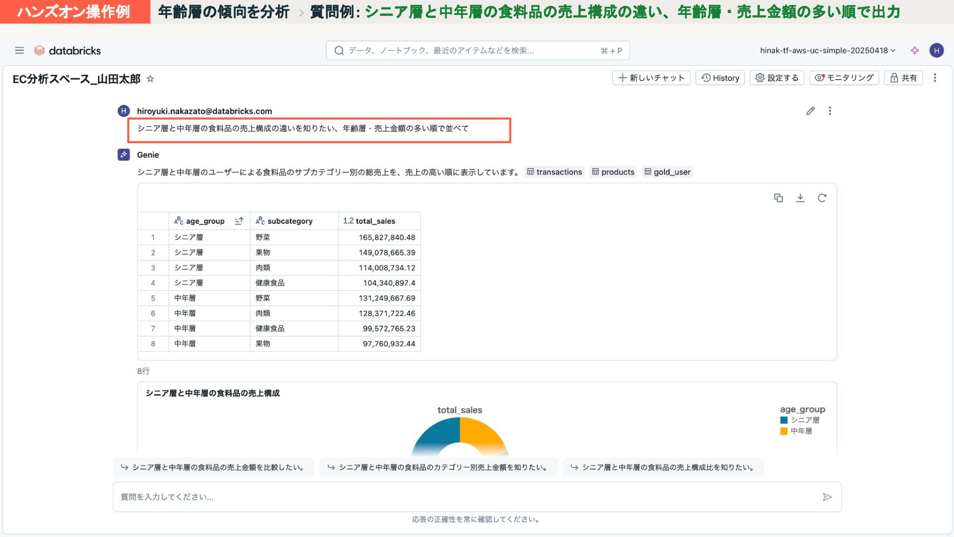Select cell 97,760,932.44
Image resolution: width=954 pixels, height=537 pixels.
[x=380, y=344]
